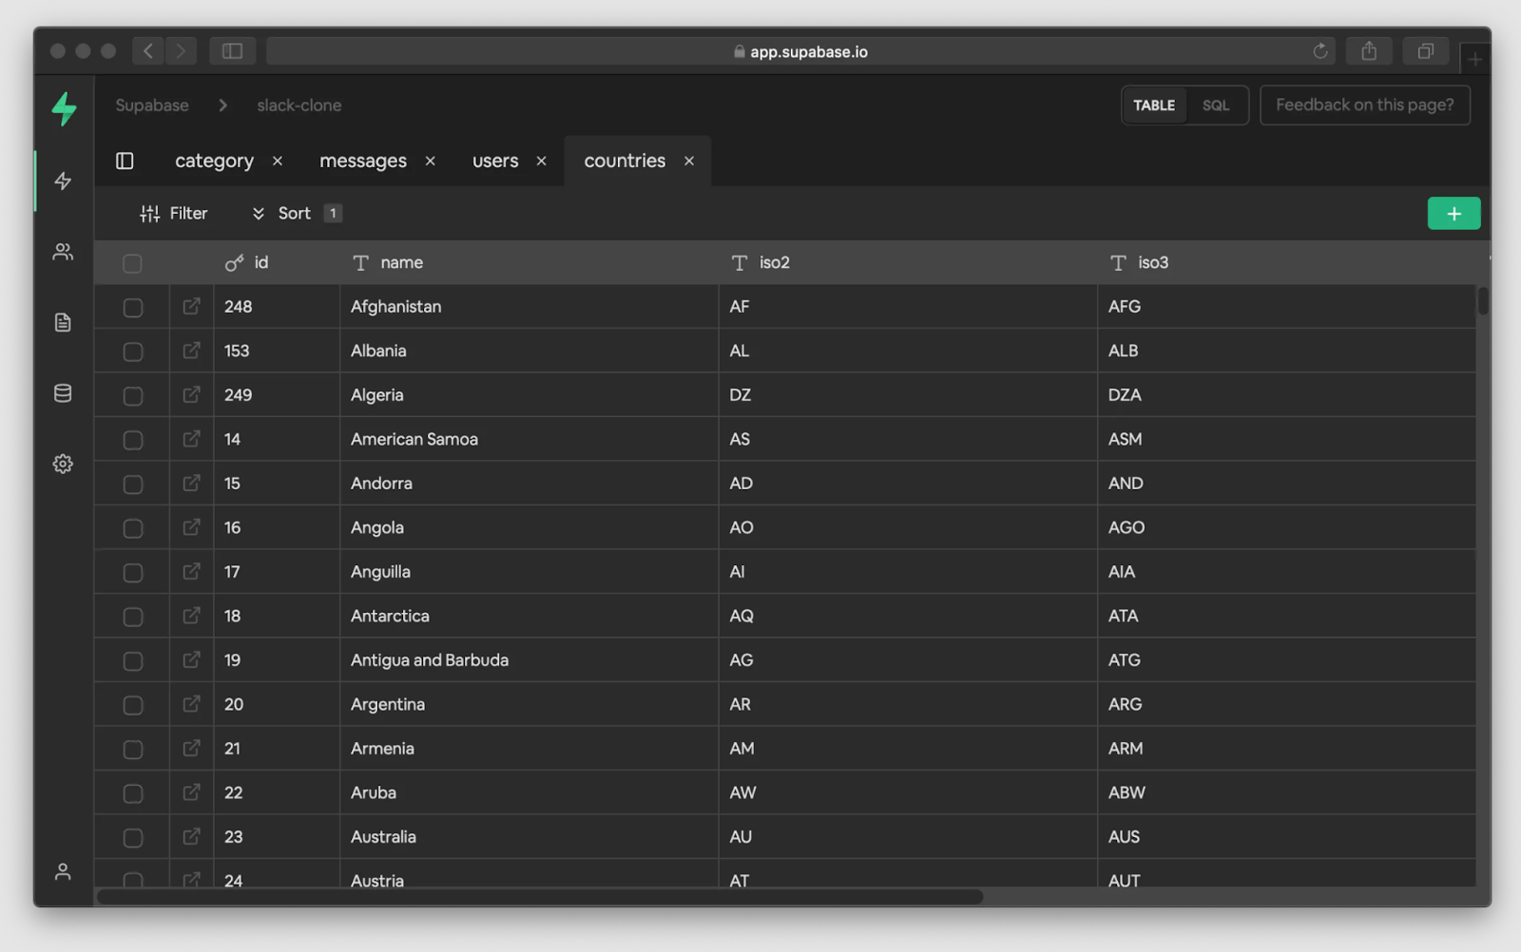Switch to the messages tab

coord(363,161)
